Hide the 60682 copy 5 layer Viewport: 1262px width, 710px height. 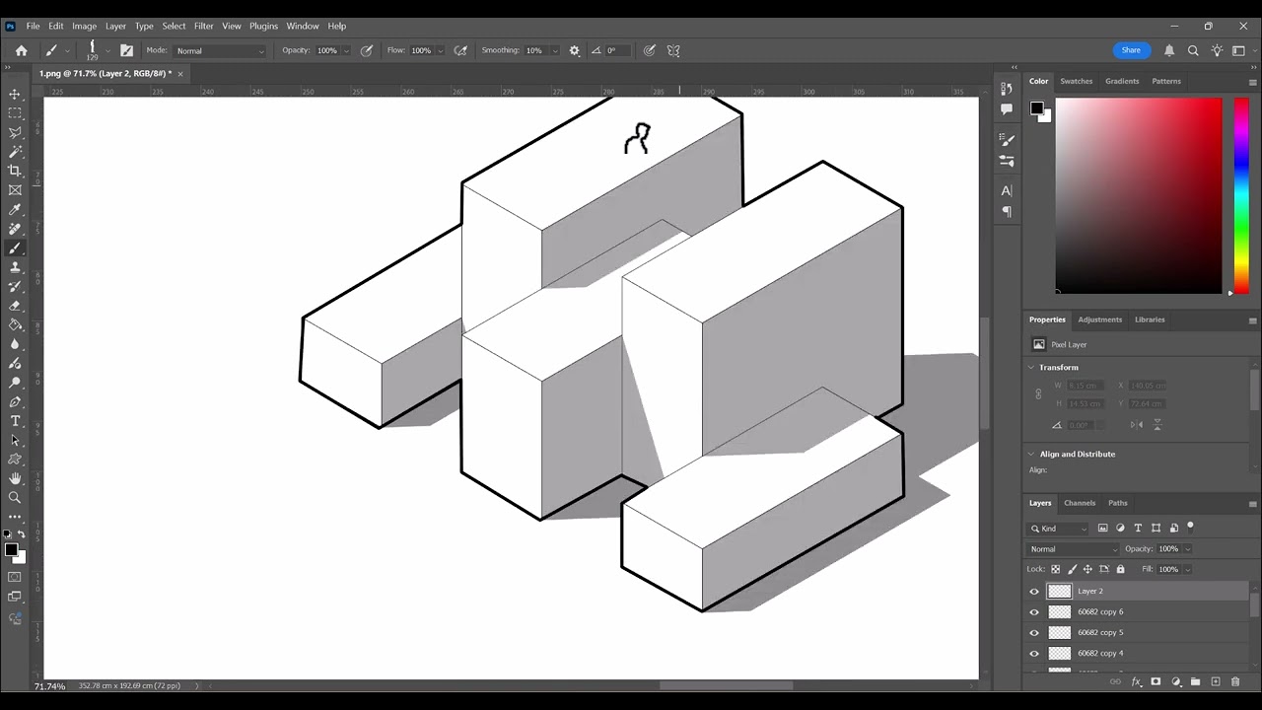pos(1034,633)
